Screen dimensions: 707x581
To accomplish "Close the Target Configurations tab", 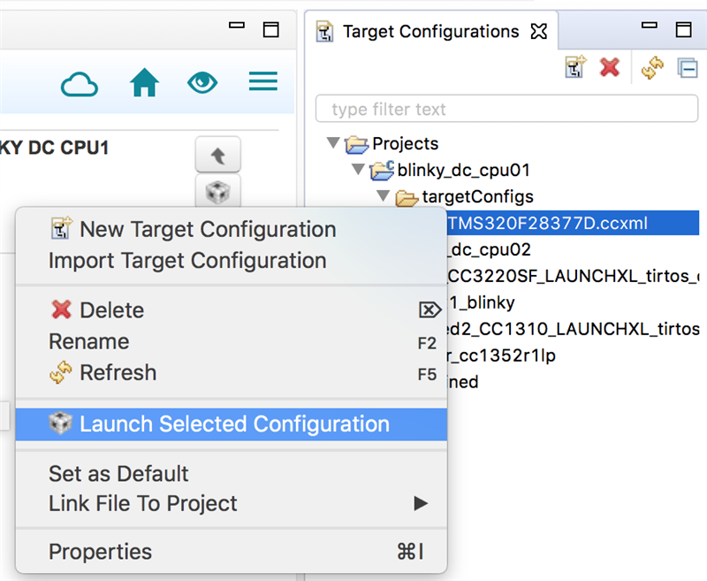I will click(x=538, y=32).
